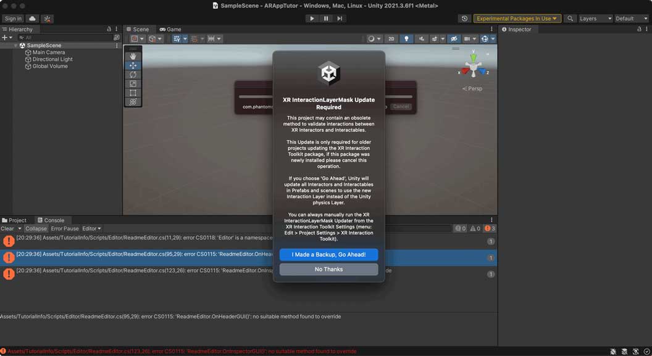This screenshot has height=356, width=652.
Task: Click No Thanks in dialog
Action: click(328, 269)
